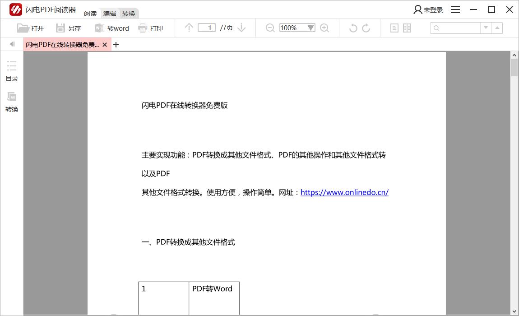Open the sidebar 转换 panel
519x316 pixels.
click(x=12, y=102)
